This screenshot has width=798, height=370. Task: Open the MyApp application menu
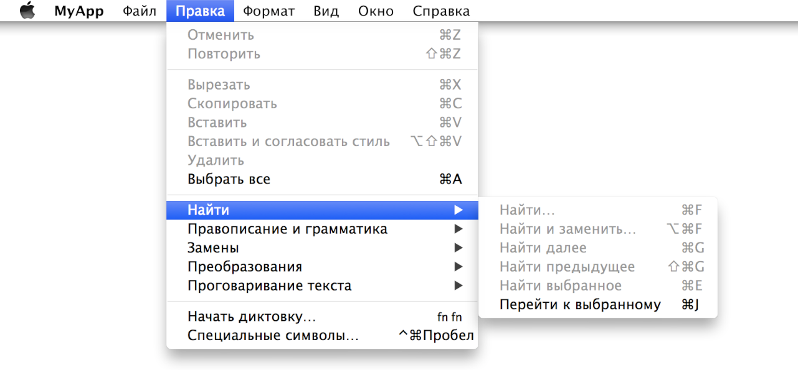click(x=78, y=10)
